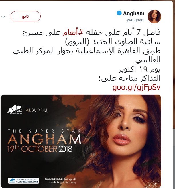Click the ALBUROUJ logo text on the poster

click(37, 110)
